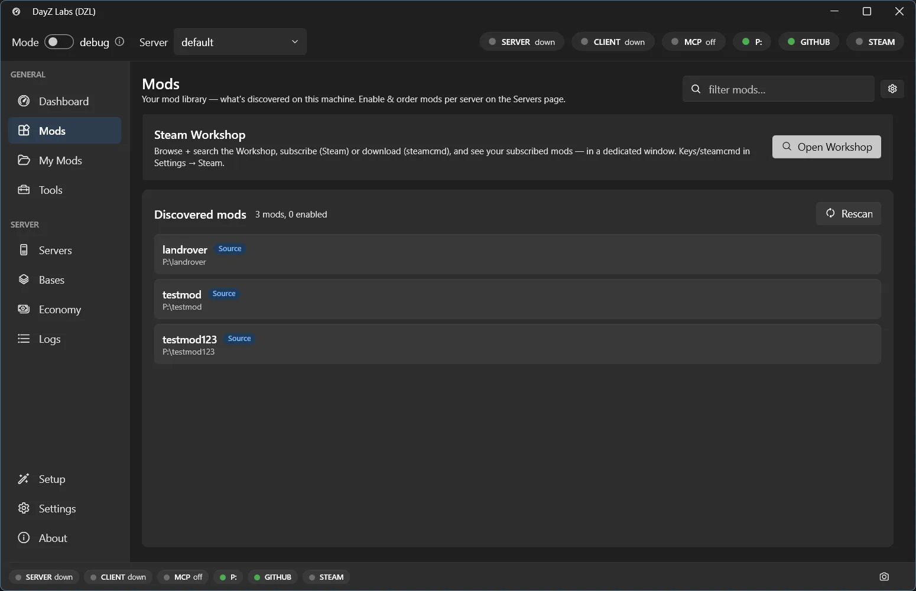Click Source badge next to testmod123

click(239, 339)
